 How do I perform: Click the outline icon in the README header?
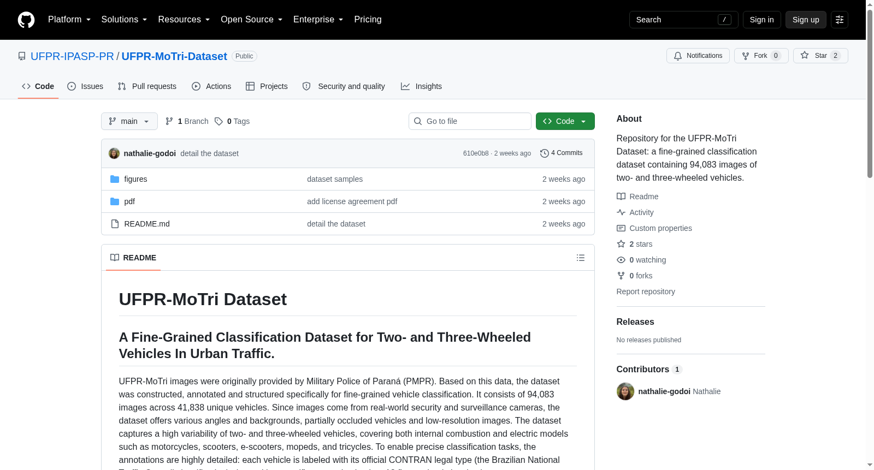581,258
